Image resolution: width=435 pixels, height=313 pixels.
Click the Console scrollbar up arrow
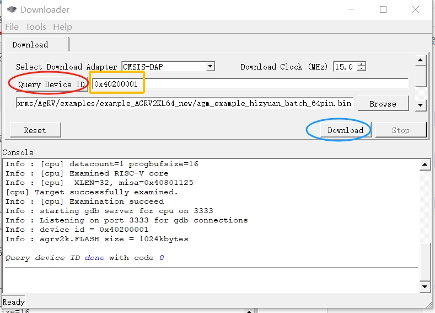click(x=425, y=165)
